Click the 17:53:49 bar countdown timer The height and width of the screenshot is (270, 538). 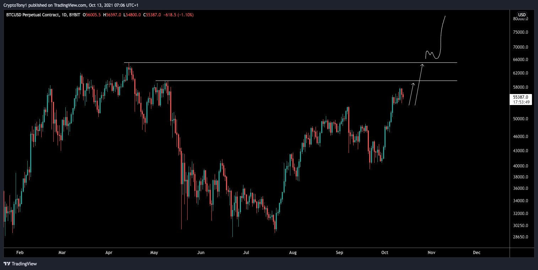(521, 102)
